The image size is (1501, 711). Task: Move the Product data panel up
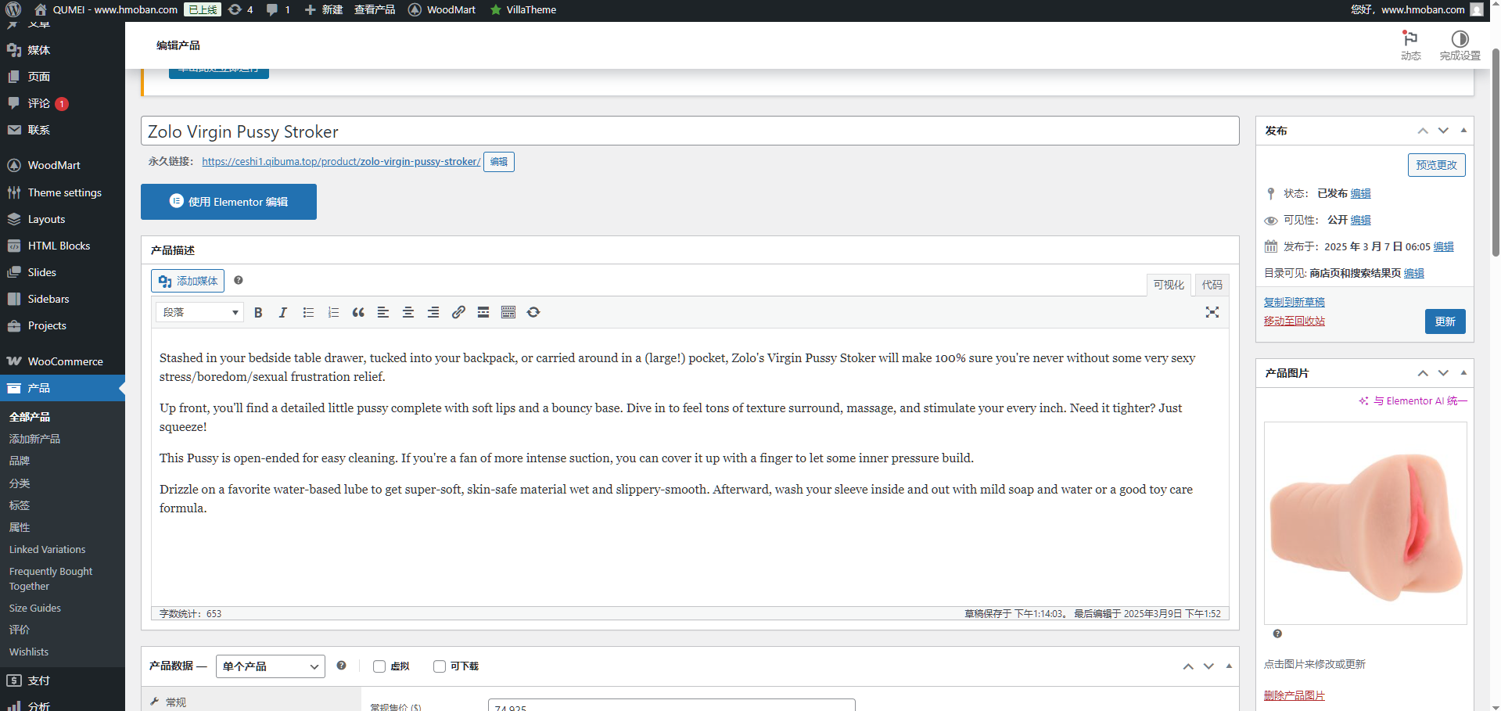click(1188, 666)
